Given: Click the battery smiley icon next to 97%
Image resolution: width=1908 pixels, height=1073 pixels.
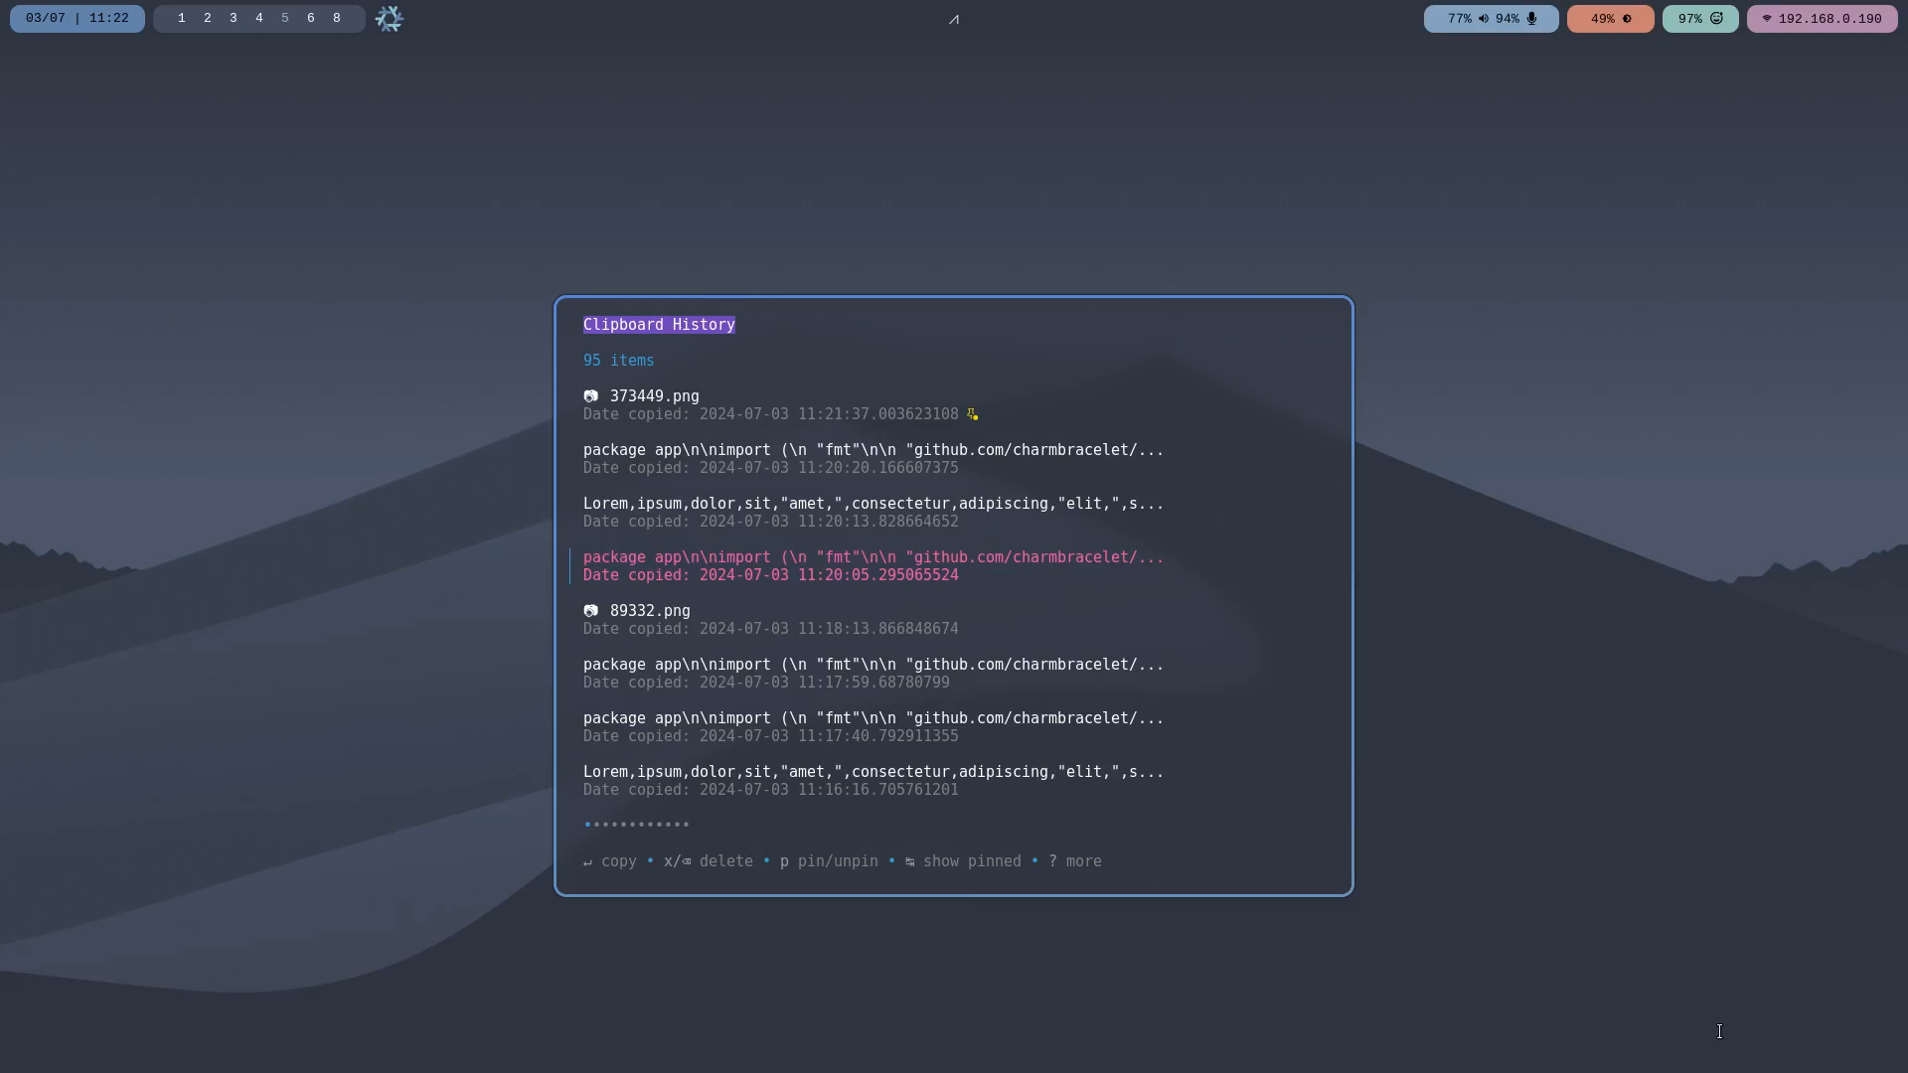Looking at the screenshot, I should point(1717,18).
